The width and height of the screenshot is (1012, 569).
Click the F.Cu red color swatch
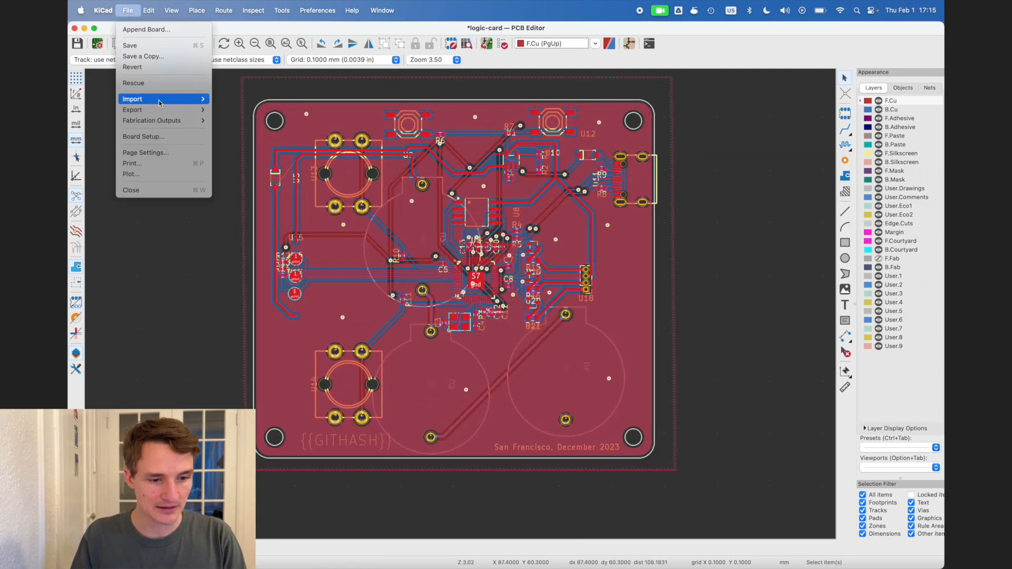coord(868,101)
